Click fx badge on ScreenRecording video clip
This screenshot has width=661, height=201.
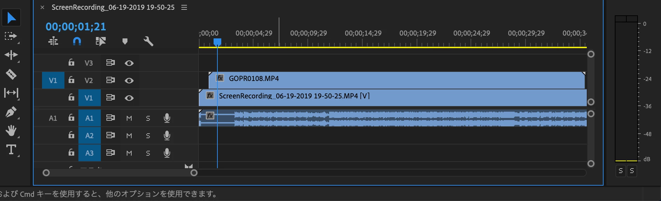[x=210, y=96]
